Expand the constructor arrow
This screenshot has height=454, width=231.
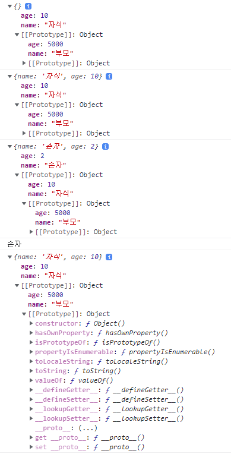click(31, 323)
